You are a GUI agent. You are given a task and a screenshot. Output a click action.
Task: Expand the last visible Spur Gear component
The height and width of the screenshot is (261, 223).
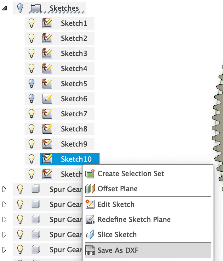[4, 250]
